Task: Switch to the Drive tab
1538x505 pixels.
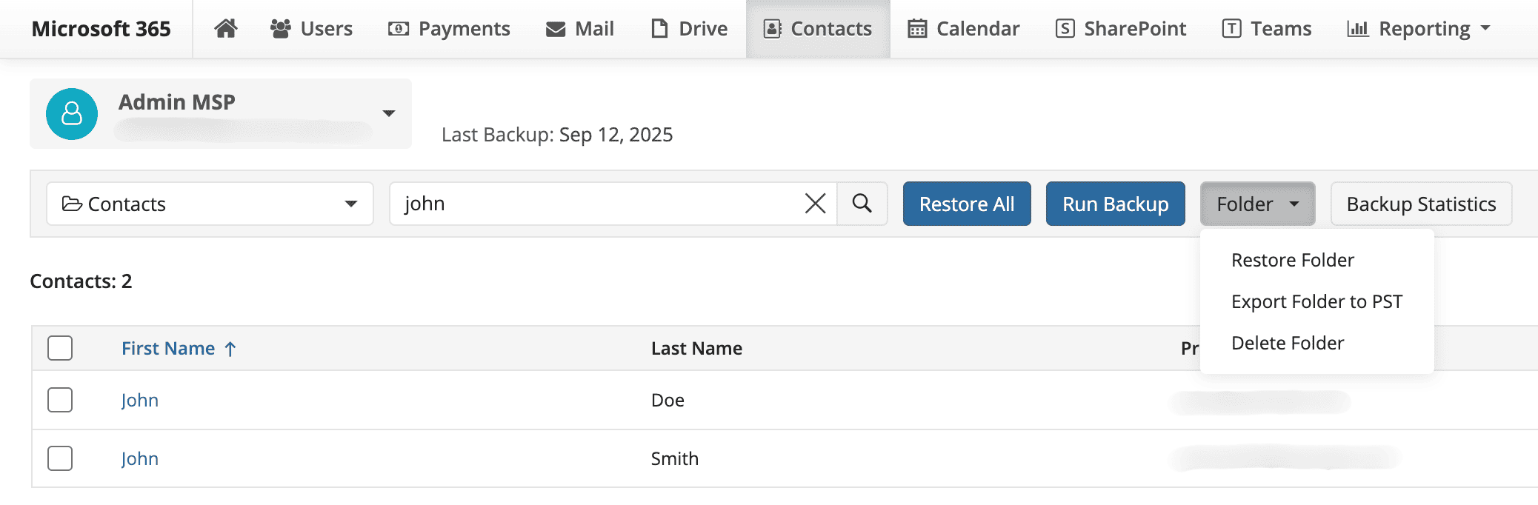Action: click(690, 29)
